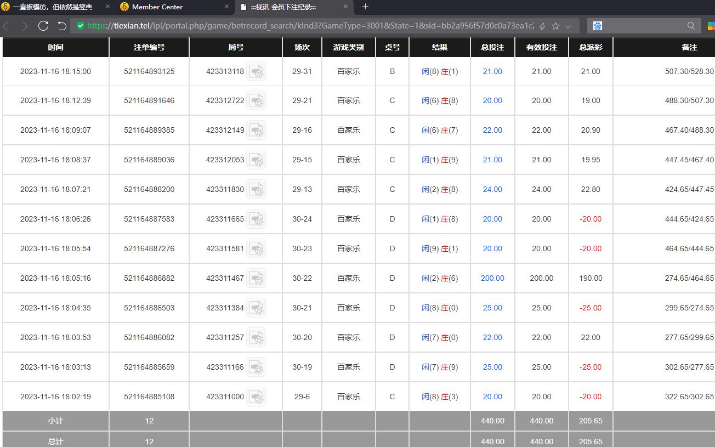Select the 视讯 会员下注纪录 tab
The height and width of the screenshot is (447, 715).
pos(293,7)
